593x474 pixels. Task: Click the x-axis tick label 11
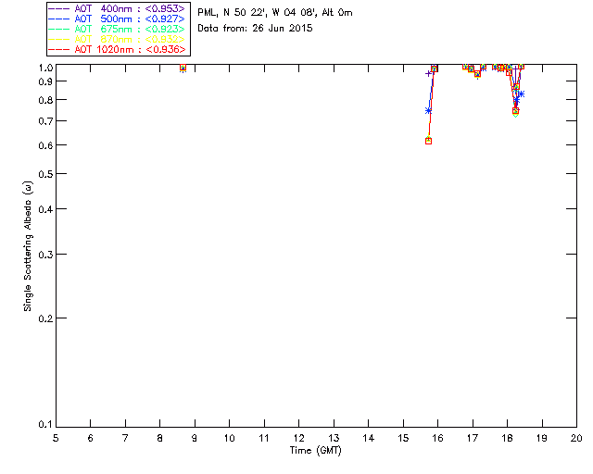coord(264,438)
